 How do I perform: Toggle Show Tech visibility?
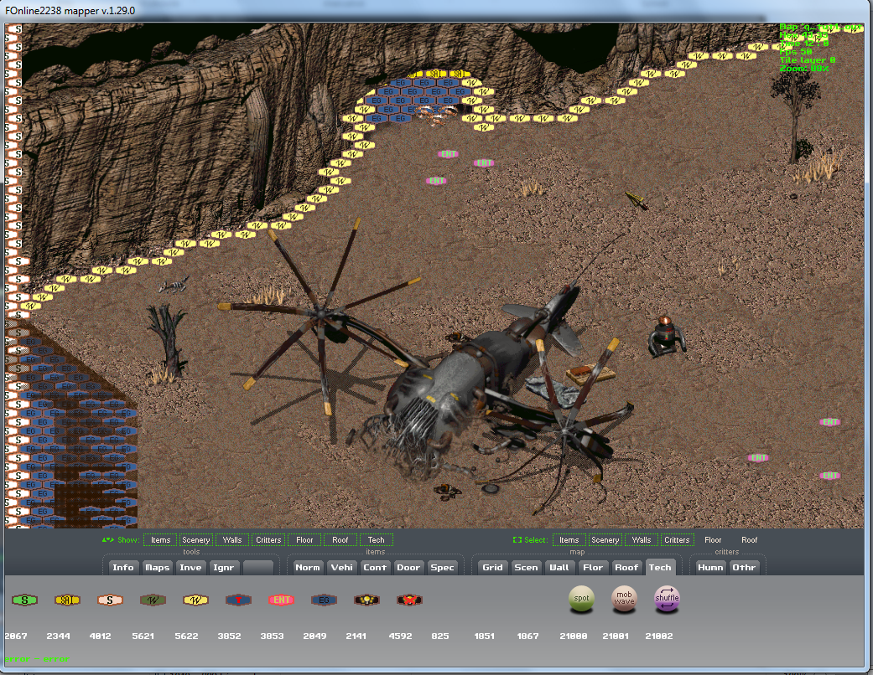coord(377,540)
